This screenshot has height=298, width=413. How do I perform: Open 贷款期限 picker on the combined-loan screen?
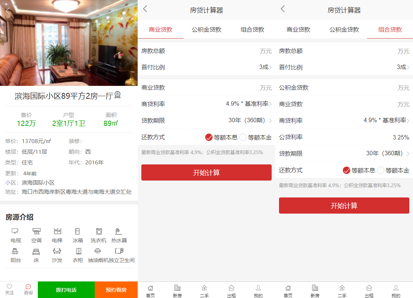click(344, 153)
